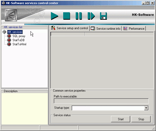Click the Start service button

pos(121,119)
